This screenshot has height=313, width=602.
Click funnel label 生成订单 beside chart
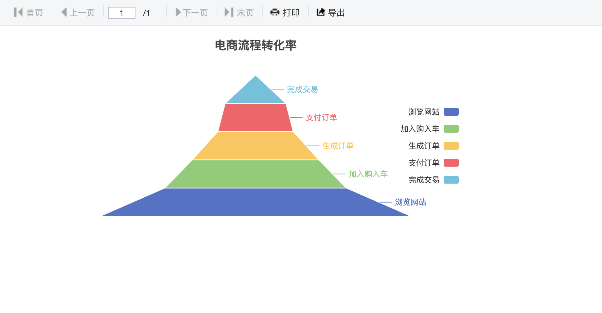coord(338,146)
